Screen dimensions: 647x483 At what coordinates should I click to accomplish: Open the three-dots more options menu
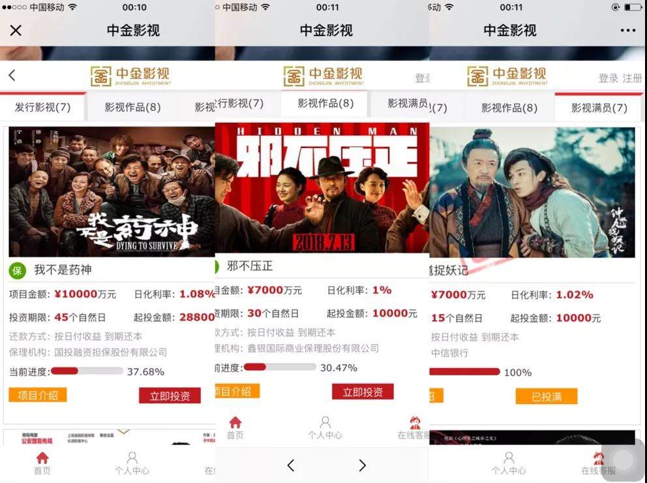(x=627, y=30)
